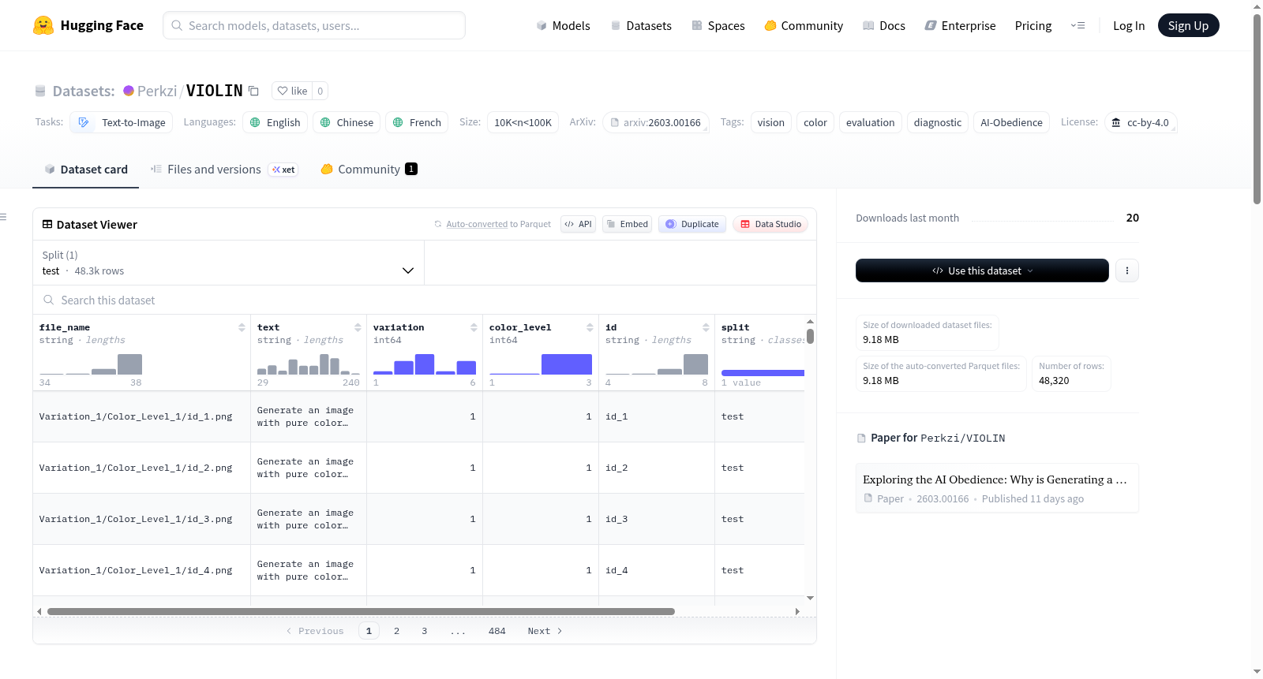Click the vision tag
Image resolution: width=1263 pixels, height=679 pixels.
(x=770, y=122)
